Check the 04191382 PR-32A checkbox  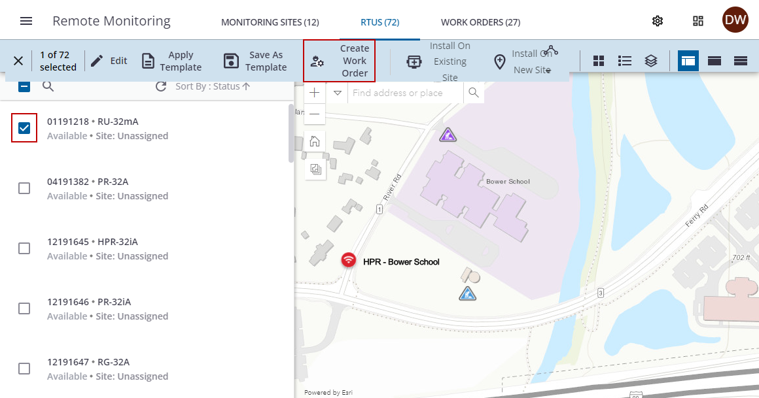click(x=24, y=188)
